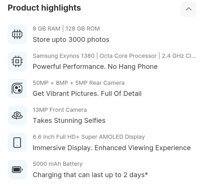Image resolution: width=204 pixels, height=186 pixels.
Task: Select the 8 GB RAM | 128 GB ROM text
Action: tap(66, 29)
